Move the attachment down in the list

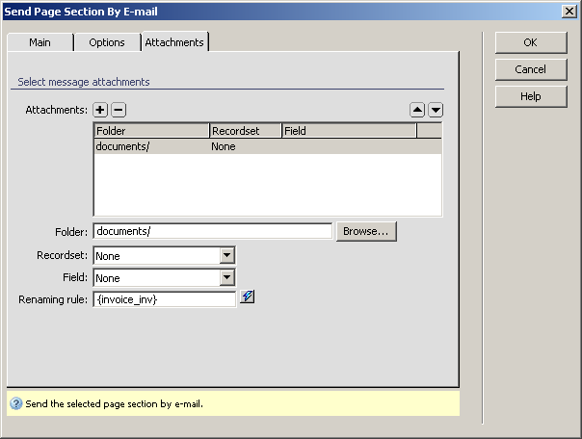[x=436, y=111]
